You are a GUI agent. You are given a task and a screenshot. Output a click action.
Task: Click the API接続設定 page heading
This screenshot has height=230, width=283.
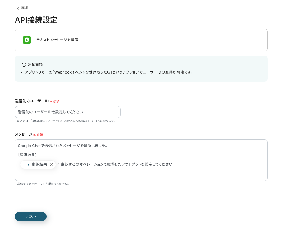click(36, 20)
